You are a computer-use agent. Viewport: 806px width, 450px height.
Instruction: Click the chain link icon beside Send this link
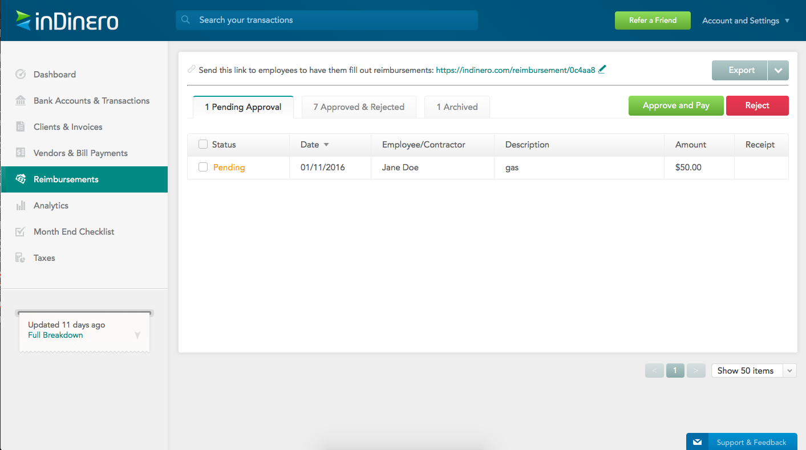pos(192,70)
